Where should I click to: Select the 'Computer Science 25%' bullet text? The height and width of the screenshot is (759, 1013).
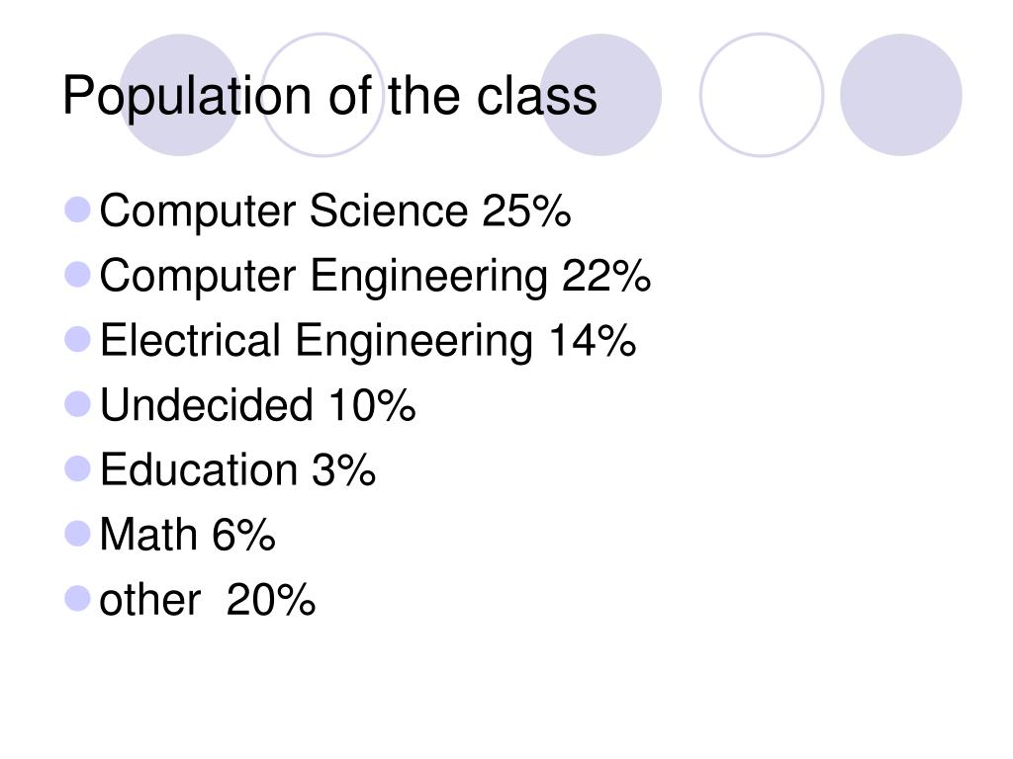pos(335,211)
